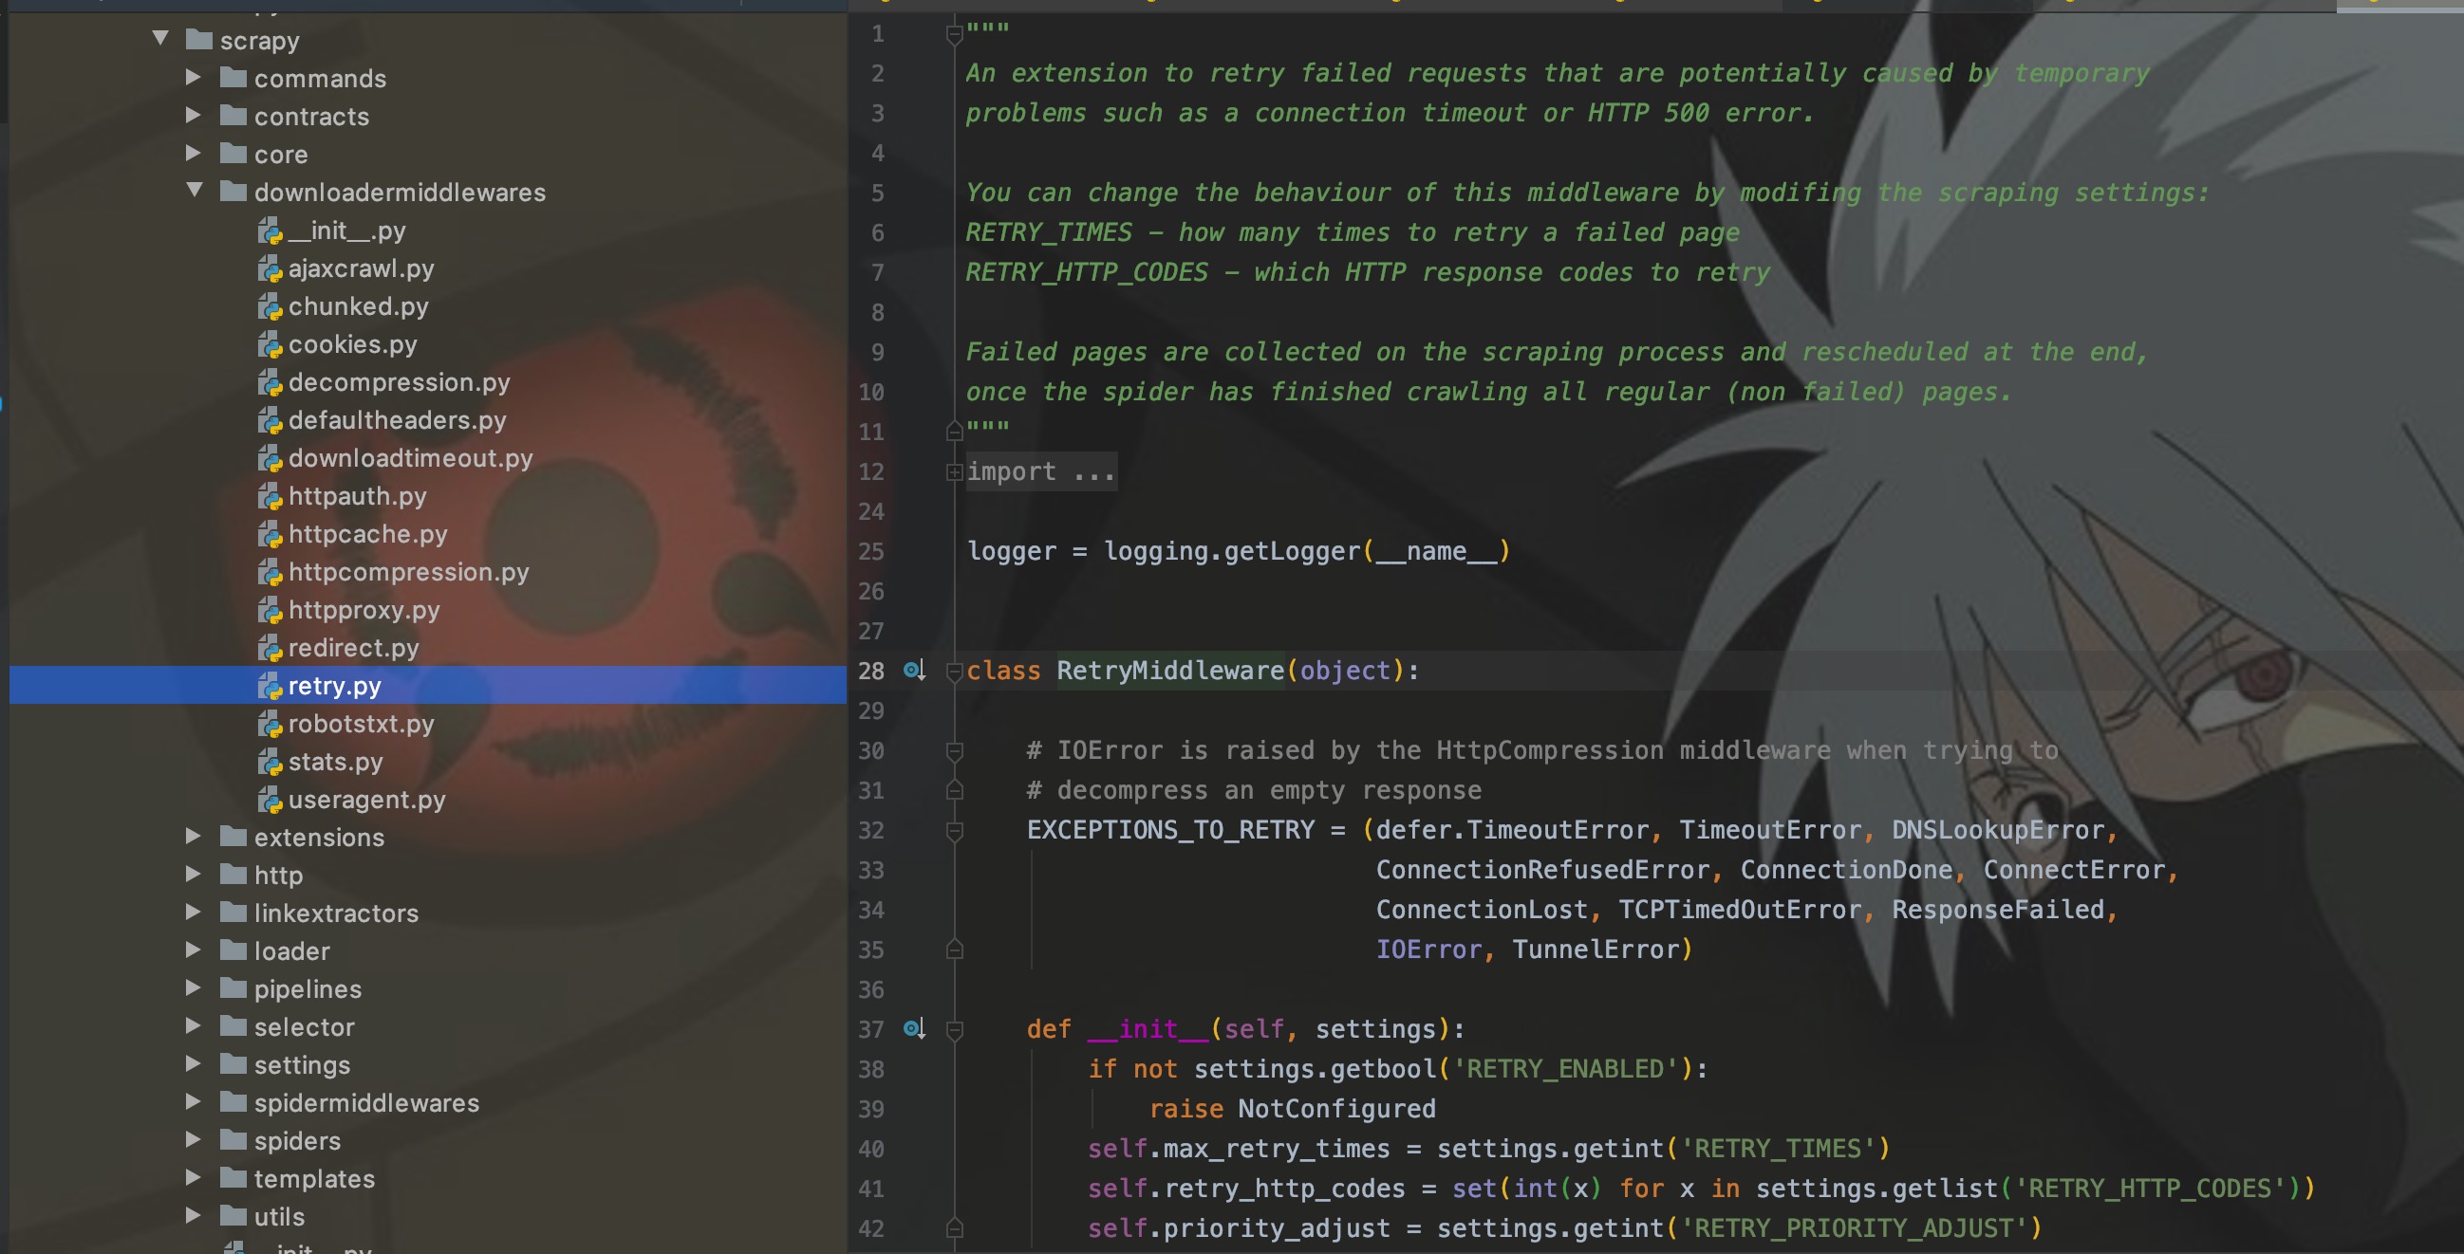Collapse the RetryMiddleware class fold marker
The height and width of the screenshot is (1254, 2464).
[x=954, y=672]
